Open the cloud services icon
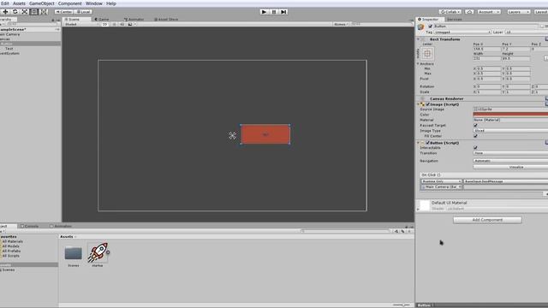The image size is (548, 308). coord(469,11)
